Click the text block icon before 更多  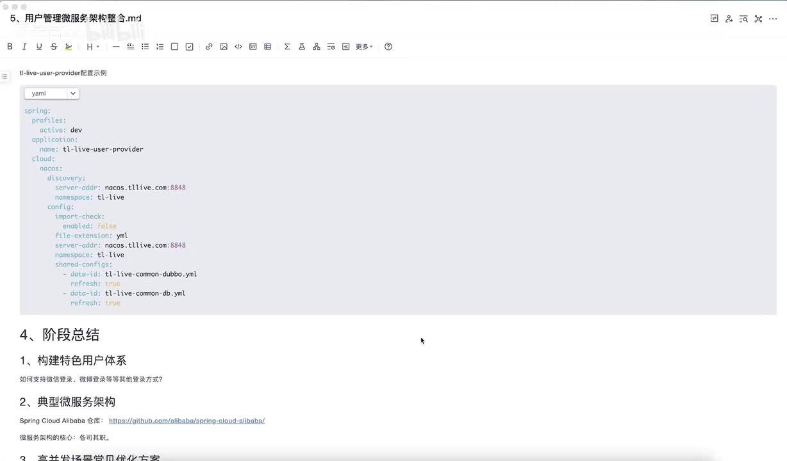click(x=346, y=47)
